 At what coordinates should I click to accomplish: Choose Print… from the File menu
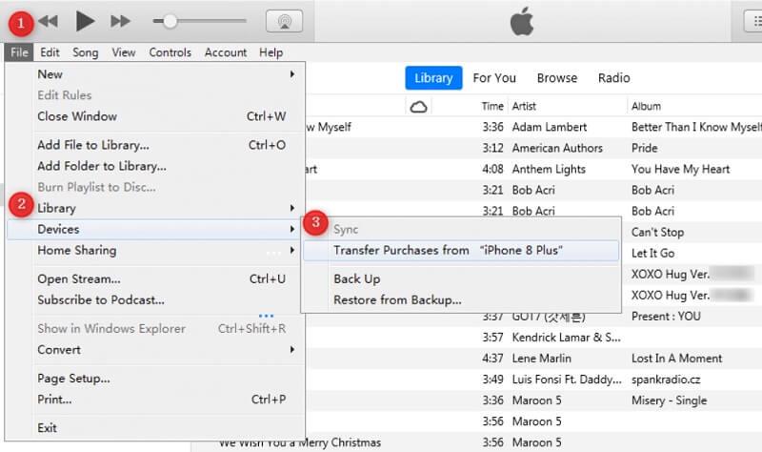pyautogui.click(x=155, y=400)
